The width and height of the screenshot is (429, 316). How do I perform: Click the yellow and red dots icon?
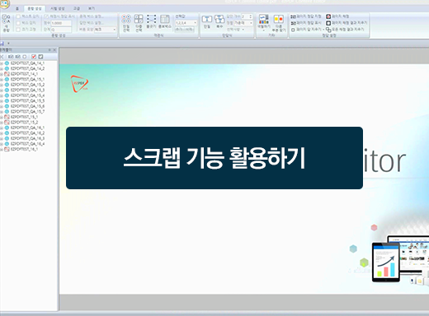[279, 19]
